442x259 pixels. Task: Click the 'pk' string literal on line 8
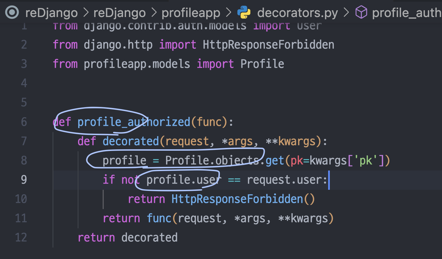tap(366, 161)
